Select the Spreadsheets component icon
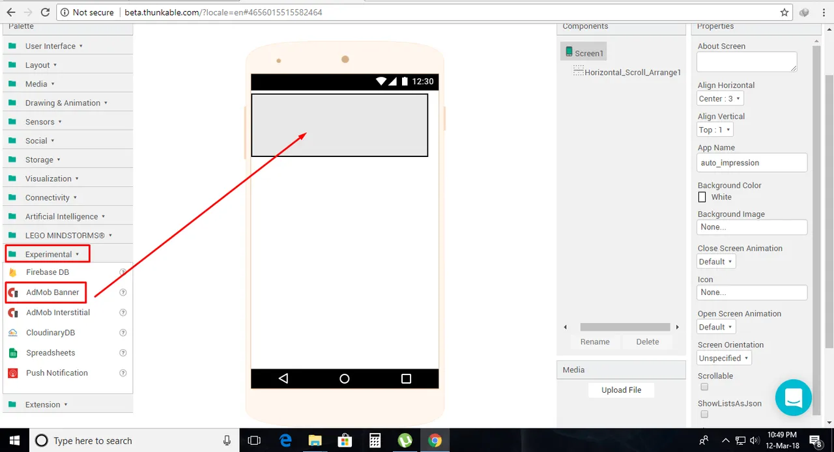 pyautogui.click(x=12, y=353)
